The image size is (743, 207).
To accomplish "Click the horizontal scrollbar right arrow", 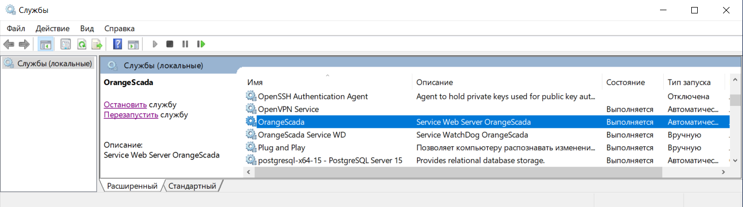I will 724,172.
